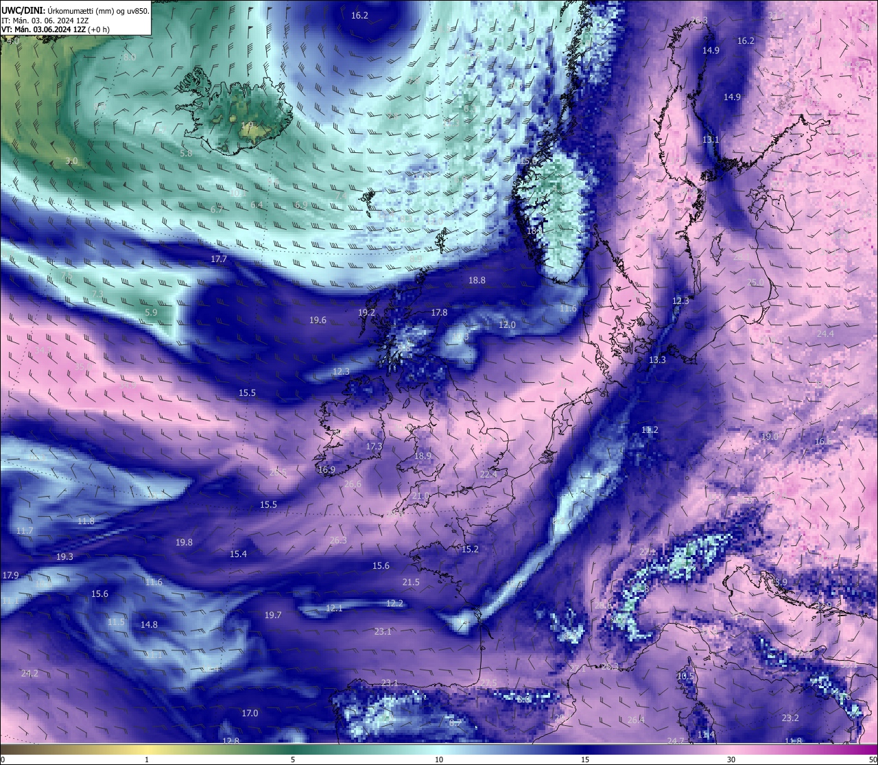Click the 11.4 value over Sardinia
878x765 pixels.
click(x=706, y=734)
